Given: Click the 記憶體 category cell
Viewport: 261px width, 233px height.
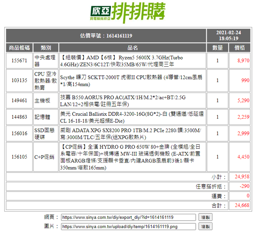Looking at the screenshot, I should [x=46, y=117].
